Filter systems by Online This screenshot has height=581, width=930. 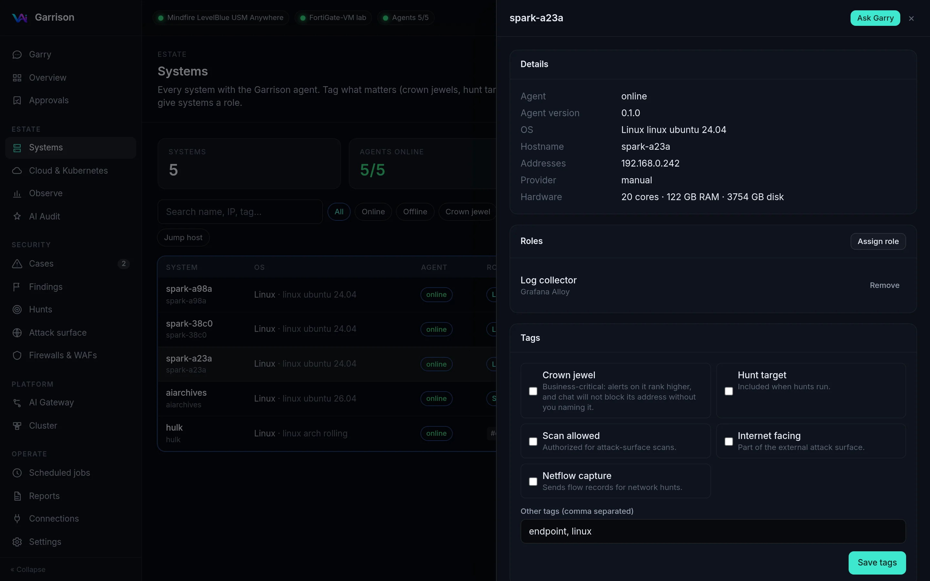pyautogui.click(x=373, y=212)
